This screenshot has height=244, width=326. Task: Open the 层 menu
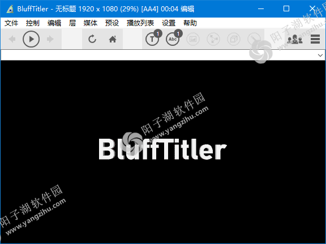72,23
